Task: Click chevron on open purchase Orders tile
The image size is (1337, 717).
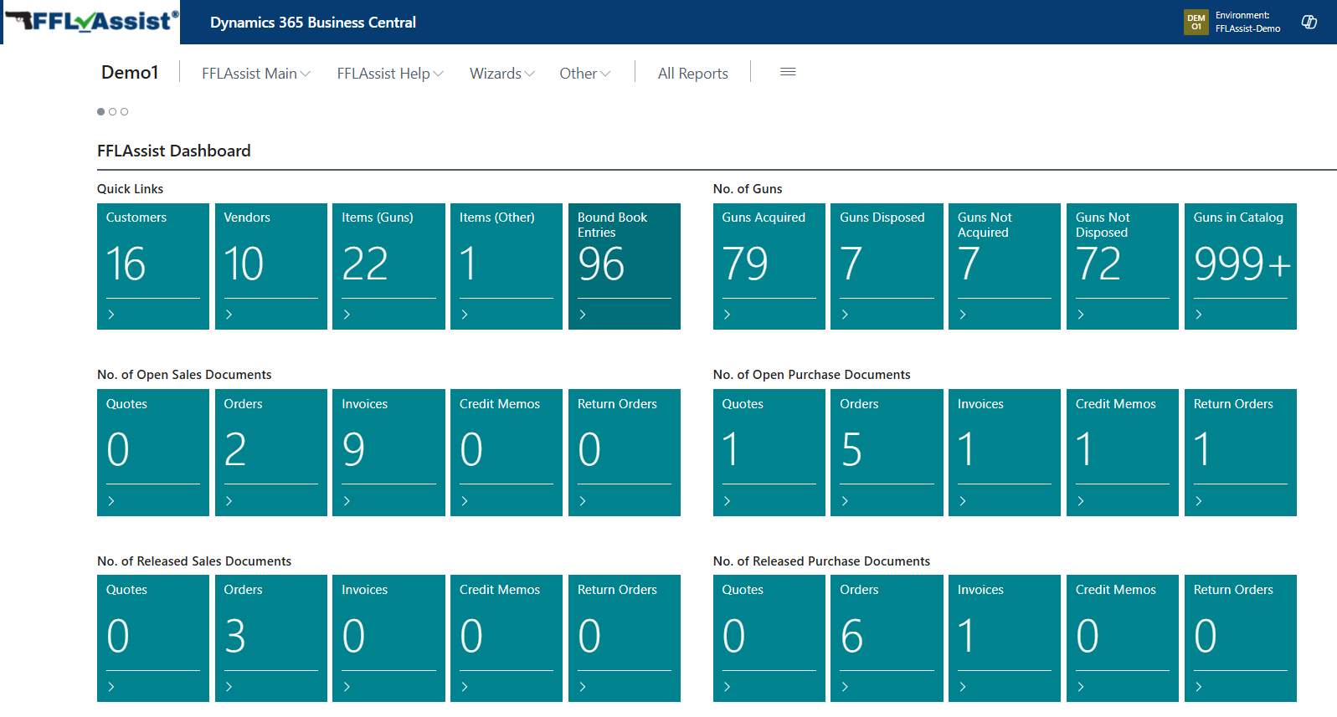Action: (x=845, y=501)
